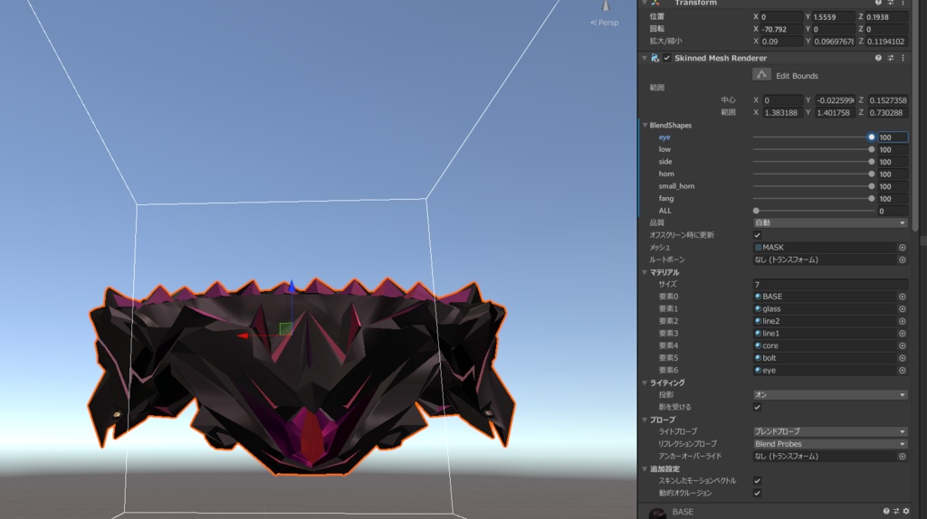The image size is (927, 519).
Task: Click the small_horn blendshape value field
Action: (x=893, y=186)
